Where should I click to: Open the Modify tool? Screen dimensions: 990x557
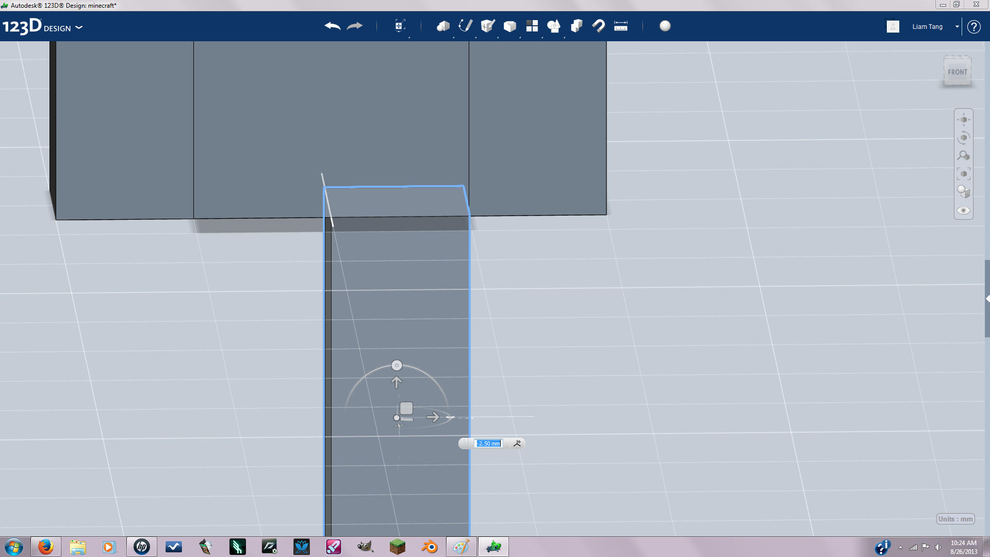[510, 26]
